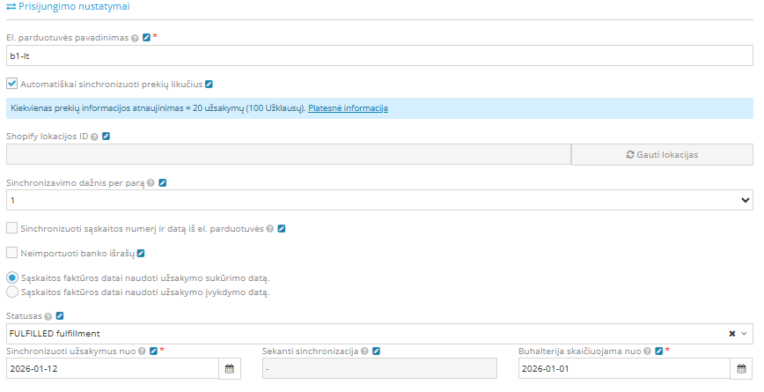This screenshot has width=764, height=392.
Task: Clear the FULFILLED fulfillment status selection
Action: pyautogui.click(x=732, y=334)
